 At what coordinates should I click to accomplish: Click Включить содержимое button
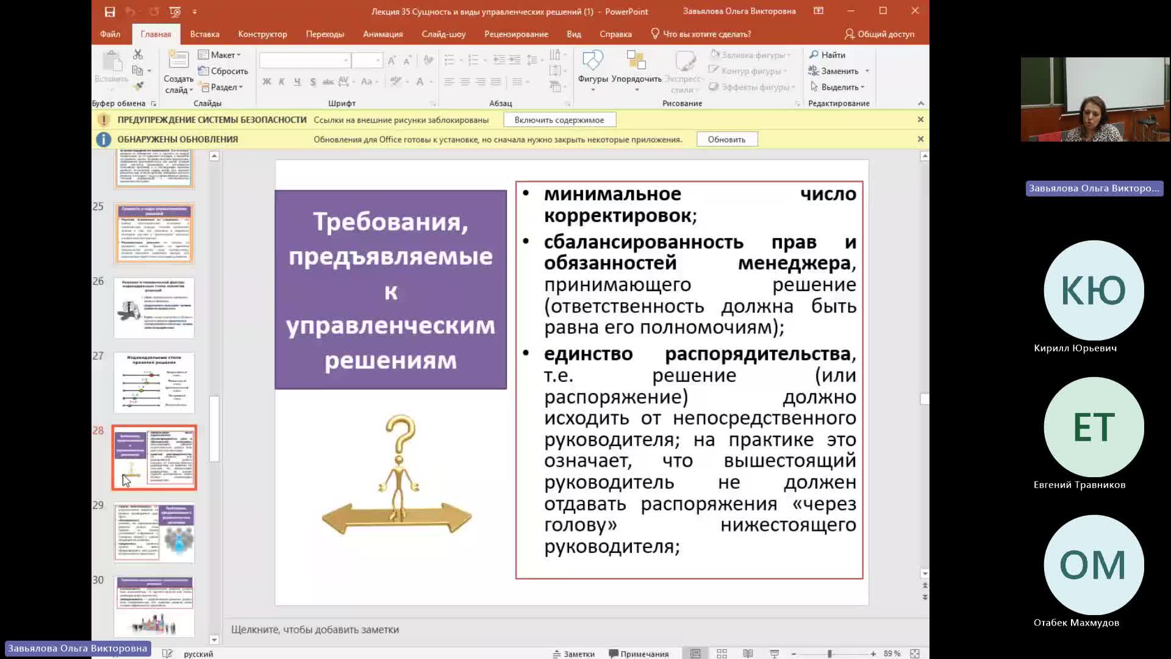coord(559,120)
